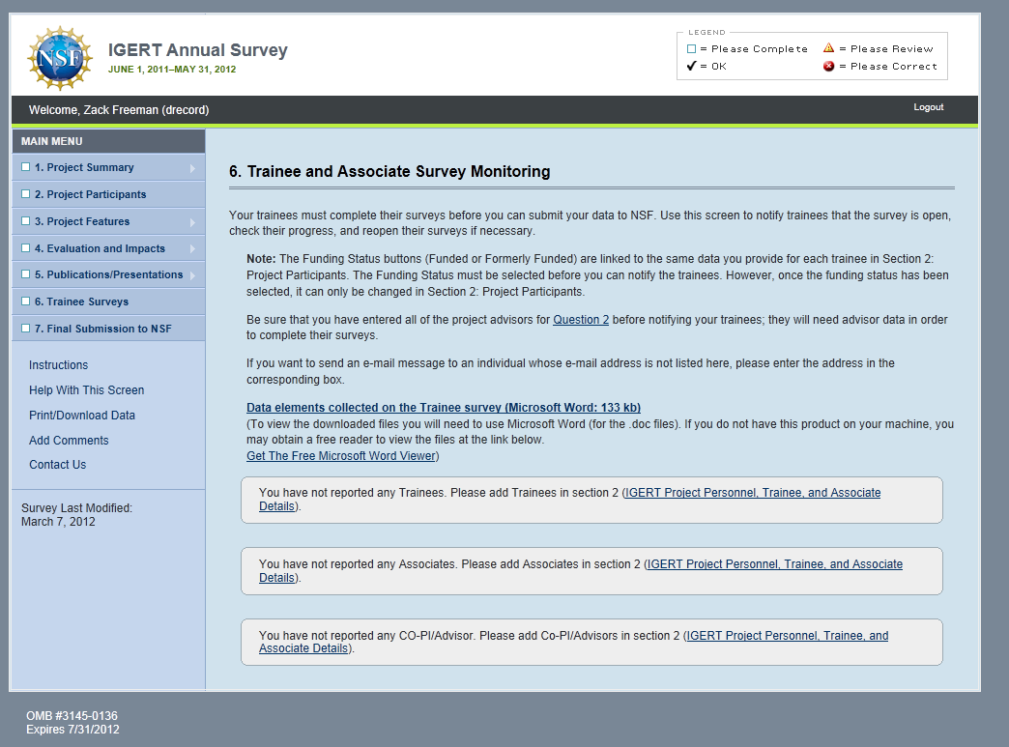Click status box beside 3. Project Features

pos(26,220)
